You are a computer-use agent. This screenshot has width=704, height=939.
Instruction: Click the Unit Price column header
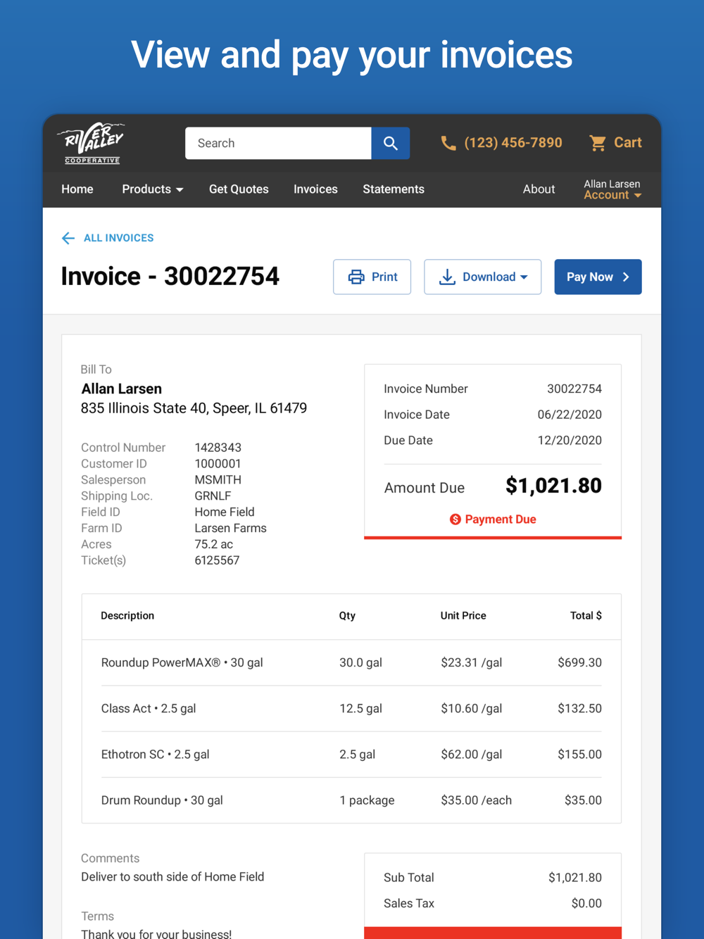point(463,616)
